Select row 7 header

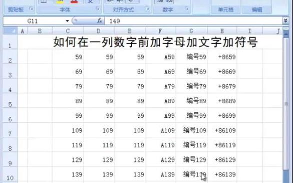point(10,130)
